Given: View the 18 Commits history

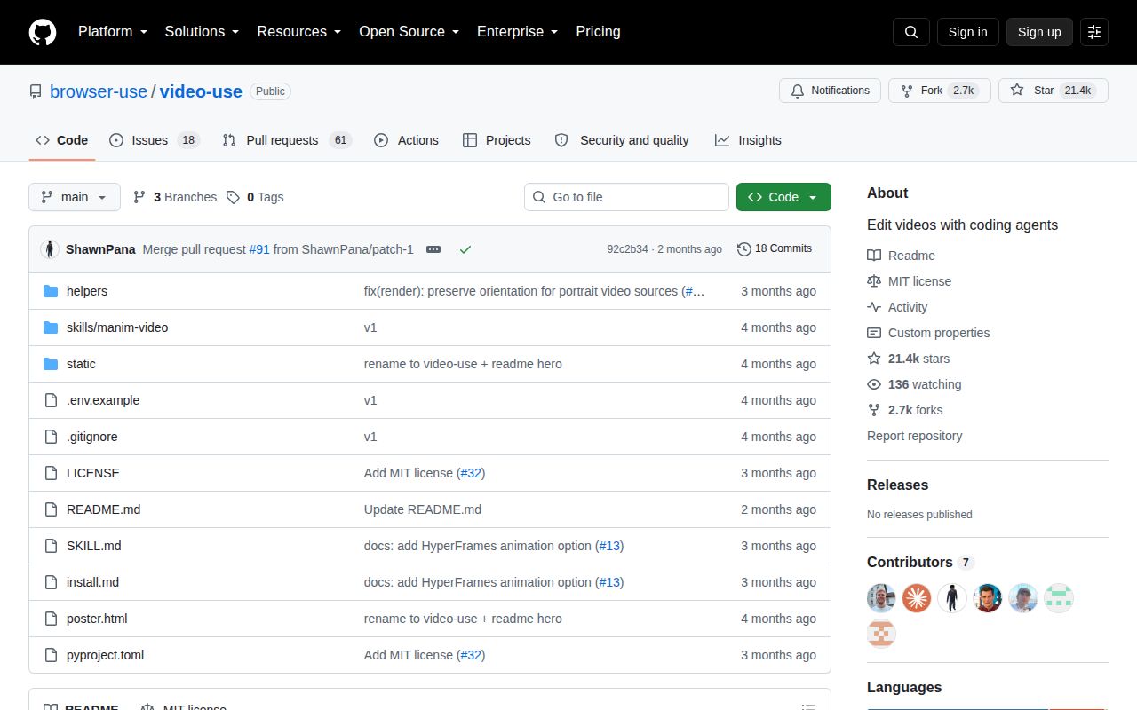Looking at the screenshot, I should point(775,248).
